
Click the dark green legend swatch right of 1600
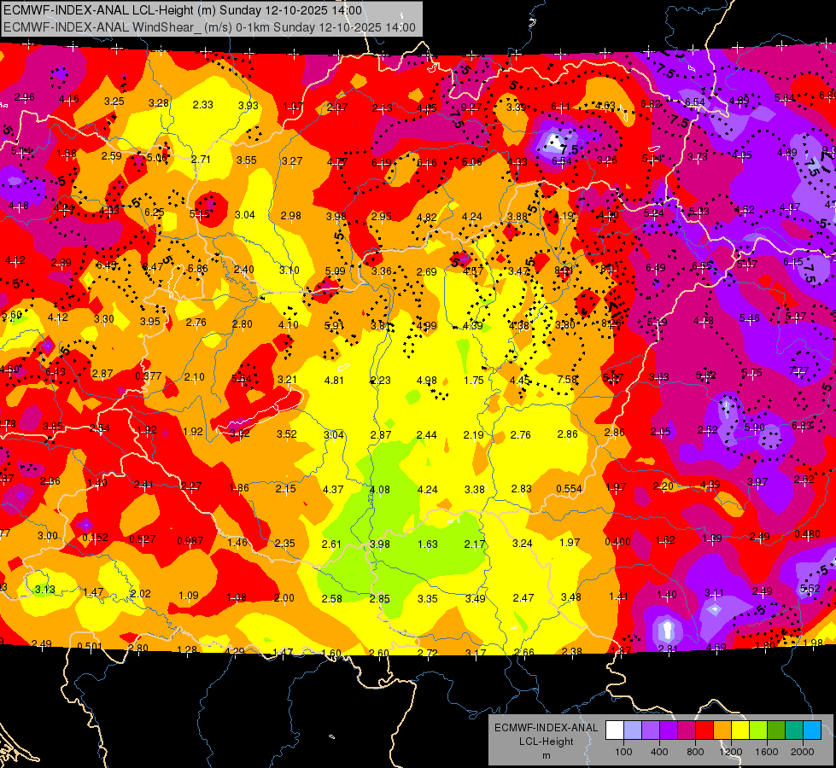pos(775,730)
